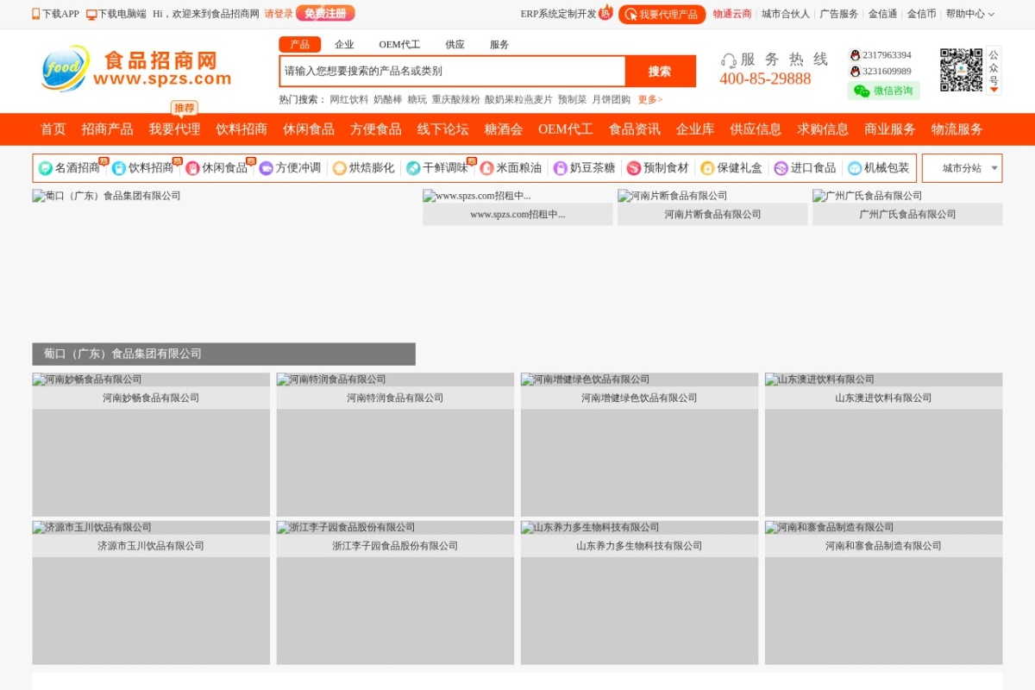Open 食品资讯 in main navigation
Image resolution: width=1035 pixels, height=690 pixels.
pyautogui.click(x=635, y=129)
